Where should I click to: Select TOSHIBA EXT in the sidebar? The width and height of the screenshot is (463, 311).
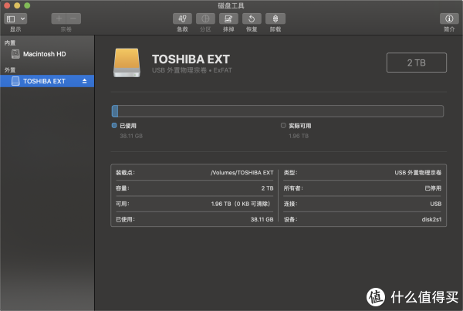[x=45, y=80]
